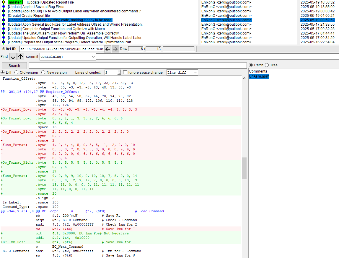The width and height of the screenshot is (339, 258).
Task: Go back to previous commit in history arrow
Action: pos(108,49)
